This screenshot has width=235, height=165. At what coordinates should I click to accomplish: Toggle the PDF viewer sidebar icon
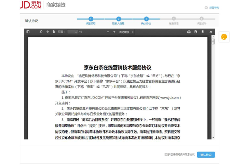tap(28, 32)
